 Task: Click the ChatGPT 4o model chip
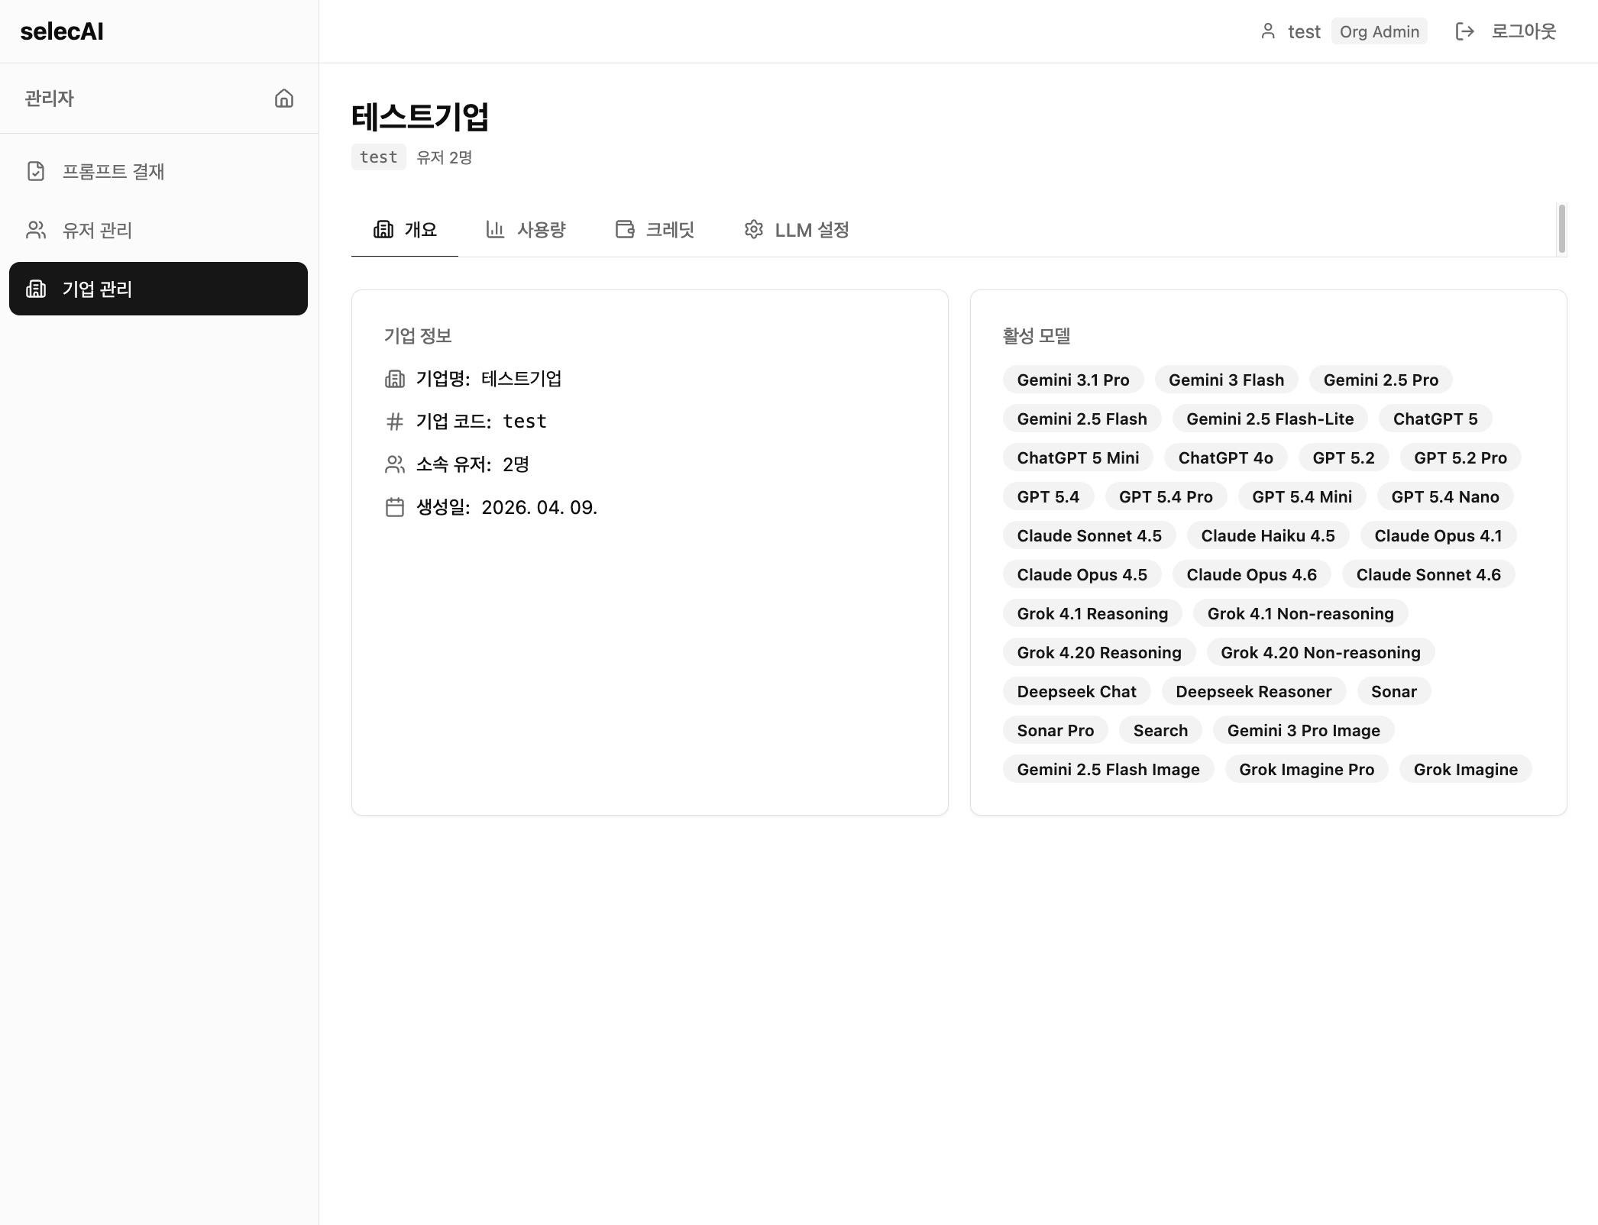[1226, 457]
